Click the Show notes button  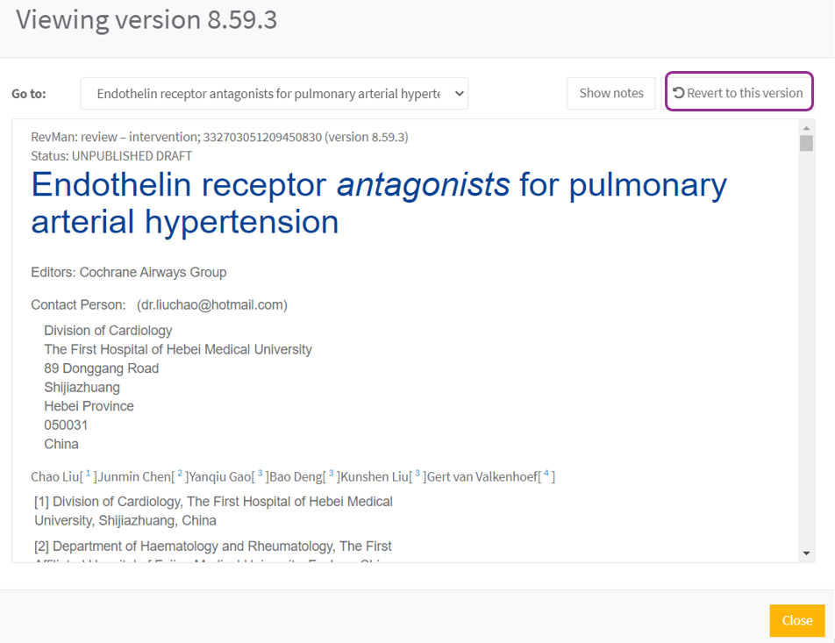[611, 93]
